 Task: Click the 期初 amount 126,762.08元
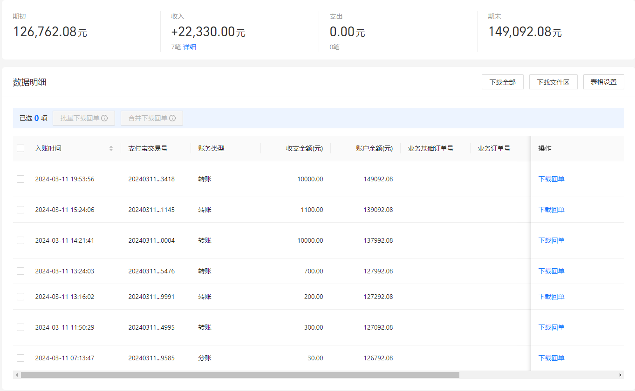pos(50,32)
